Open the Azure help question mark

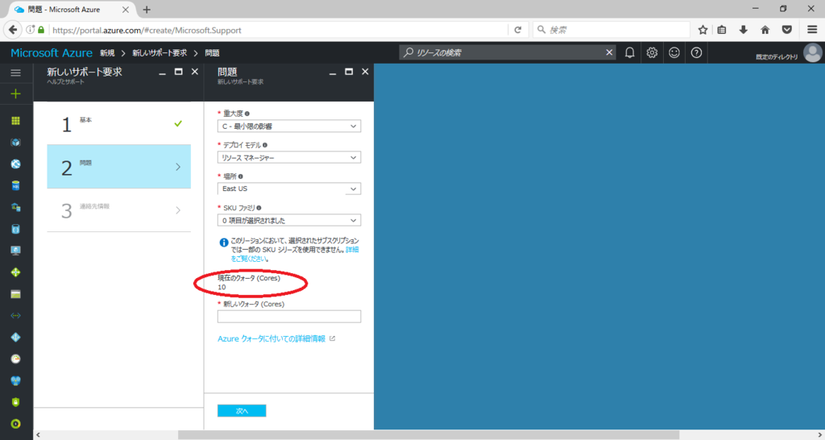696,52
